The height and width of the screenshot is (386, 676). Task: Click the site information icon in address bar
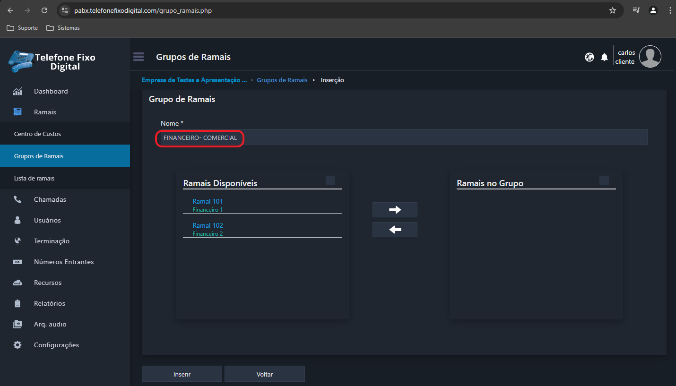click(x=65, y=10)
